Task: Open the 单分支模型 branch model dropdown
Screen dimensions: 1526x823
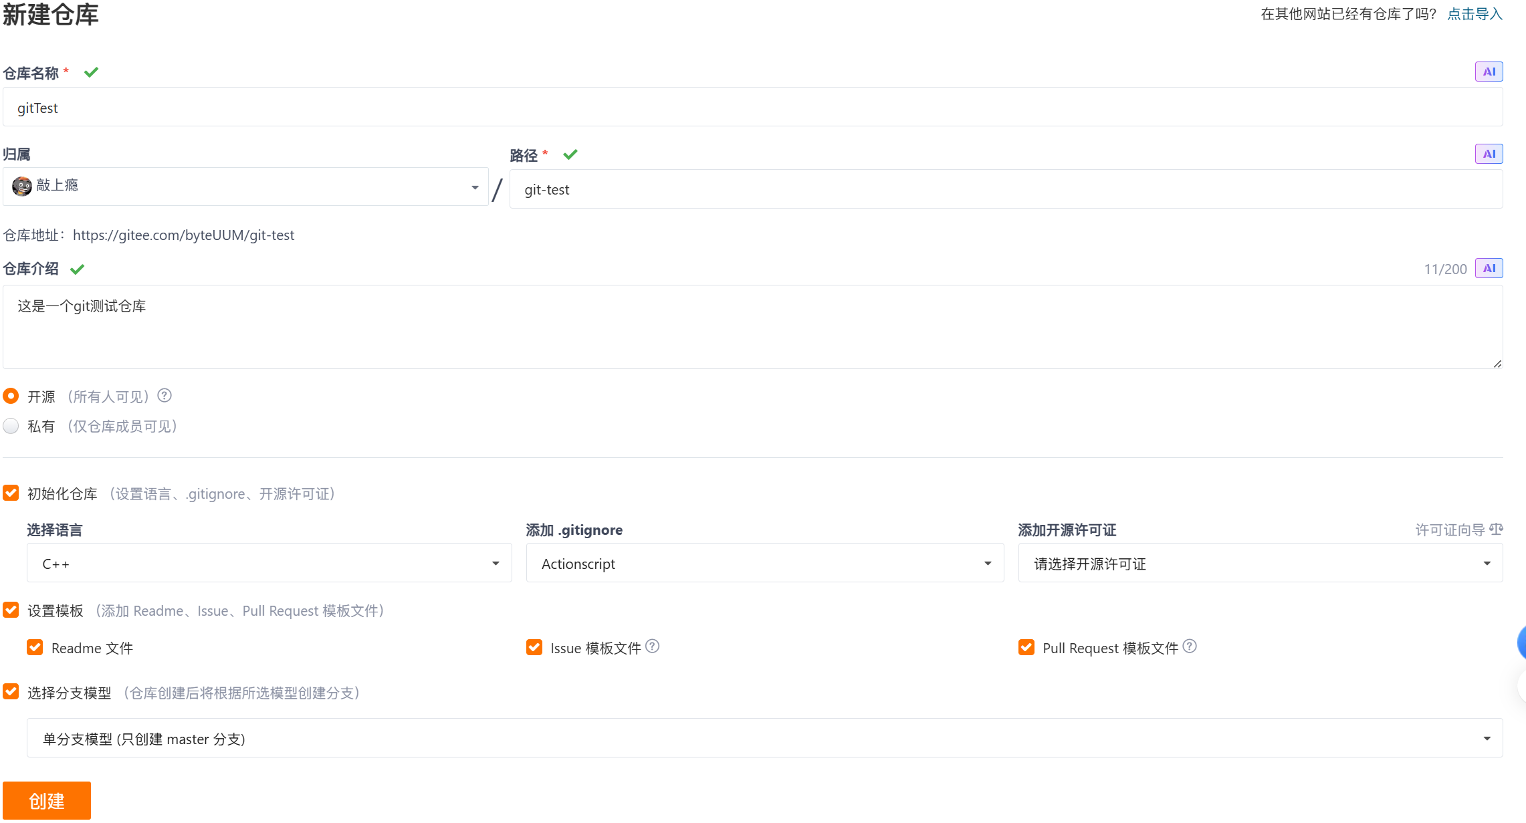Action: point(764,738)
